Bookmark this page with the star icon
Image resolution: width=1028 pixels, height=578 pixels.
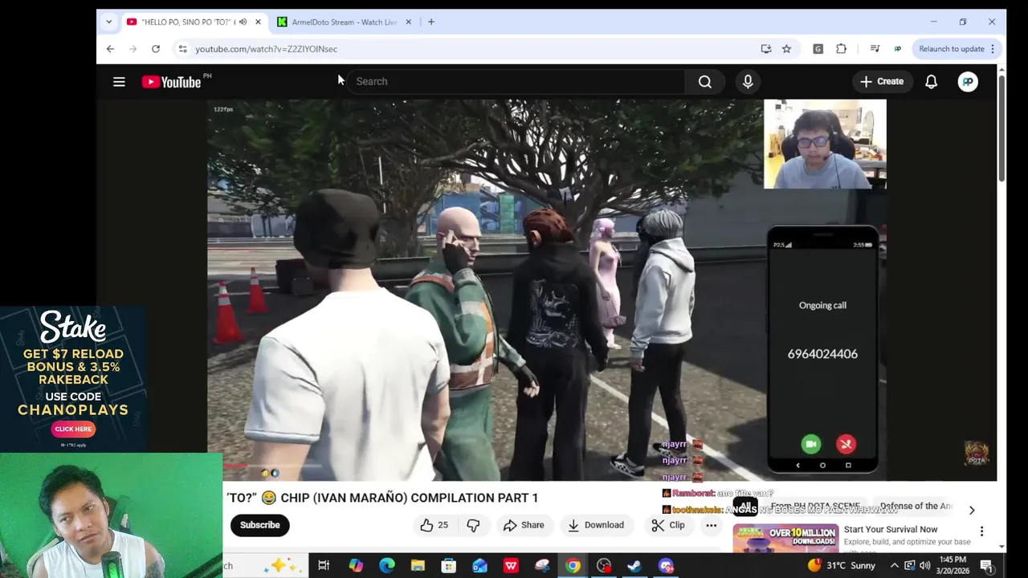click(786, 49)
